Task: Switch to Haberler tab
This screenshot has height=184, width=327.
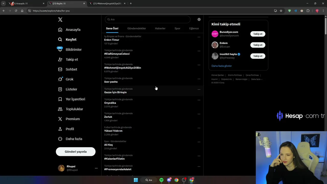Action: point(160,28)
